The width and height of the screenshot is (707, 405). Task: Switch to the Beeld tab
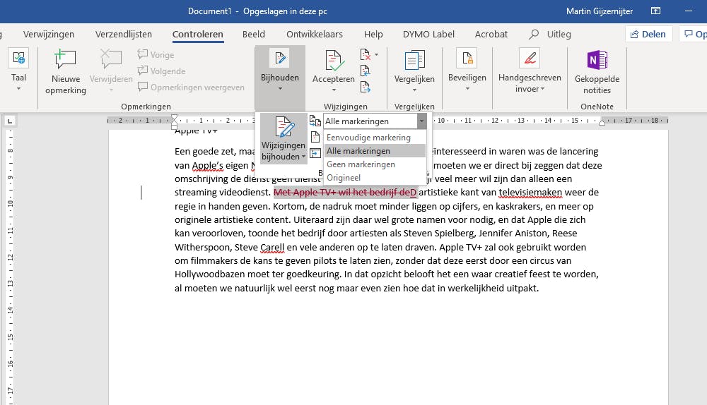(253, 34)
